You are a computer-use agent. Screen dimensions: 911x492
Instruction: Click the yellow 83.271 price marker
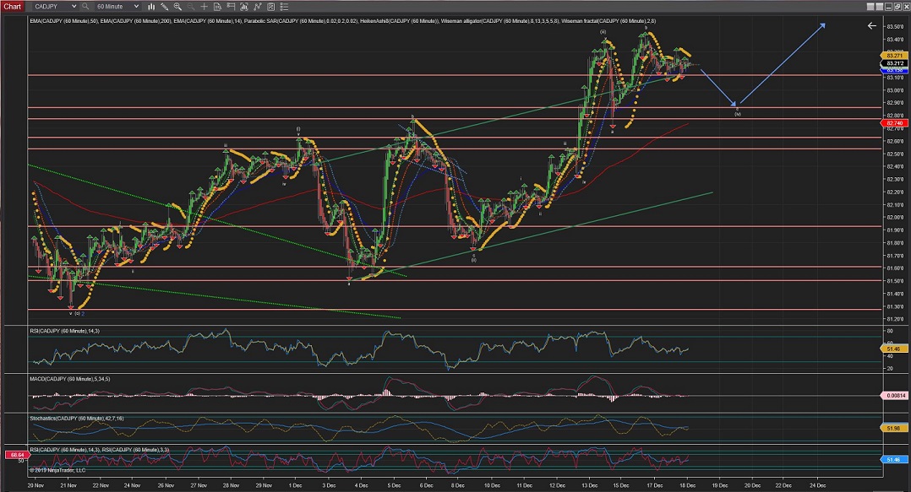pyautogui.click(x=895, y=56)
